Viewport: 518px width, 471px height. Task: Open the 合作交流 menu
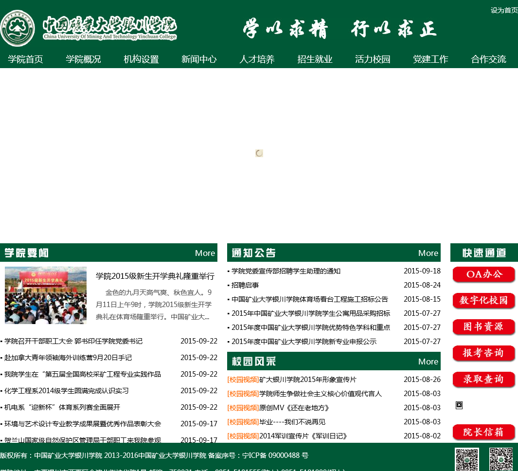tap(488, 59)
